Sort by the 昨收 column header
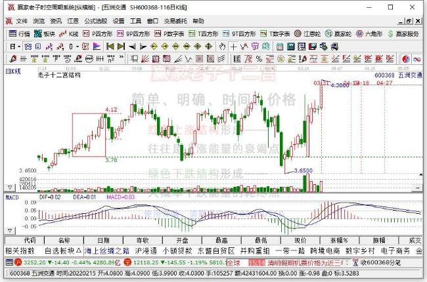Screen dimensions: 427x282 pos(143,241)
